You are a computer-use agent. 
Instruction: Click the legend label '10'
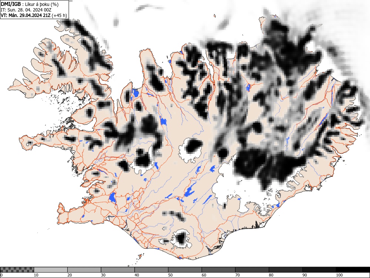coord(36,275)
